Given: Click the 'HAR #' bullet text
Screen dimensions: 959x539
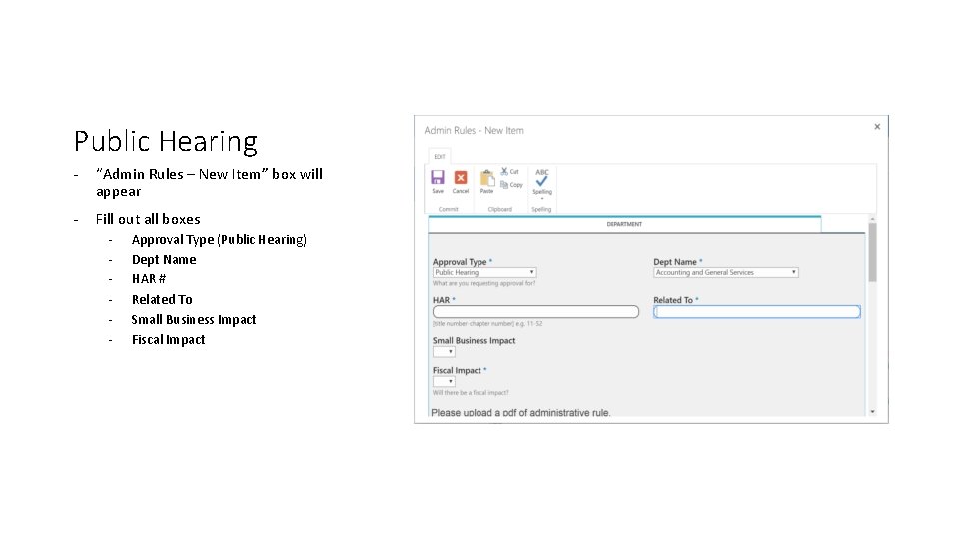Looking at the screenshot, I should click(149, 279).
